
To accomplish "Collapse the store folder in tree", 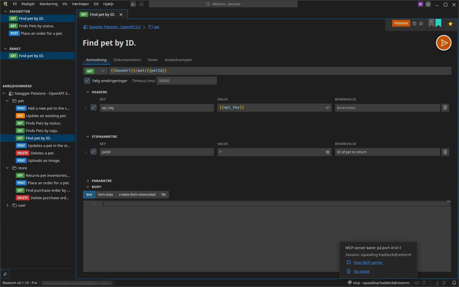I will [7, 168].
